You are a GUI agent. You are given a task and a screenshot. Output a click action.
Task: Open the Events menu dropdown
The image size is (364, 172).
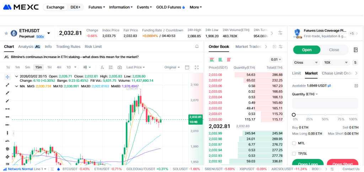pyautogui.click(x=144, y=7)
